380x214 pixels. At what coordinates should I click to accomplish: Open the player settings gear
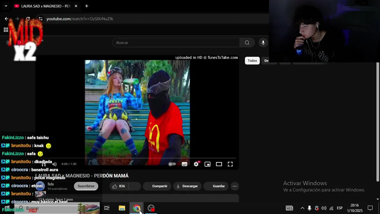(x=196, y=164)
